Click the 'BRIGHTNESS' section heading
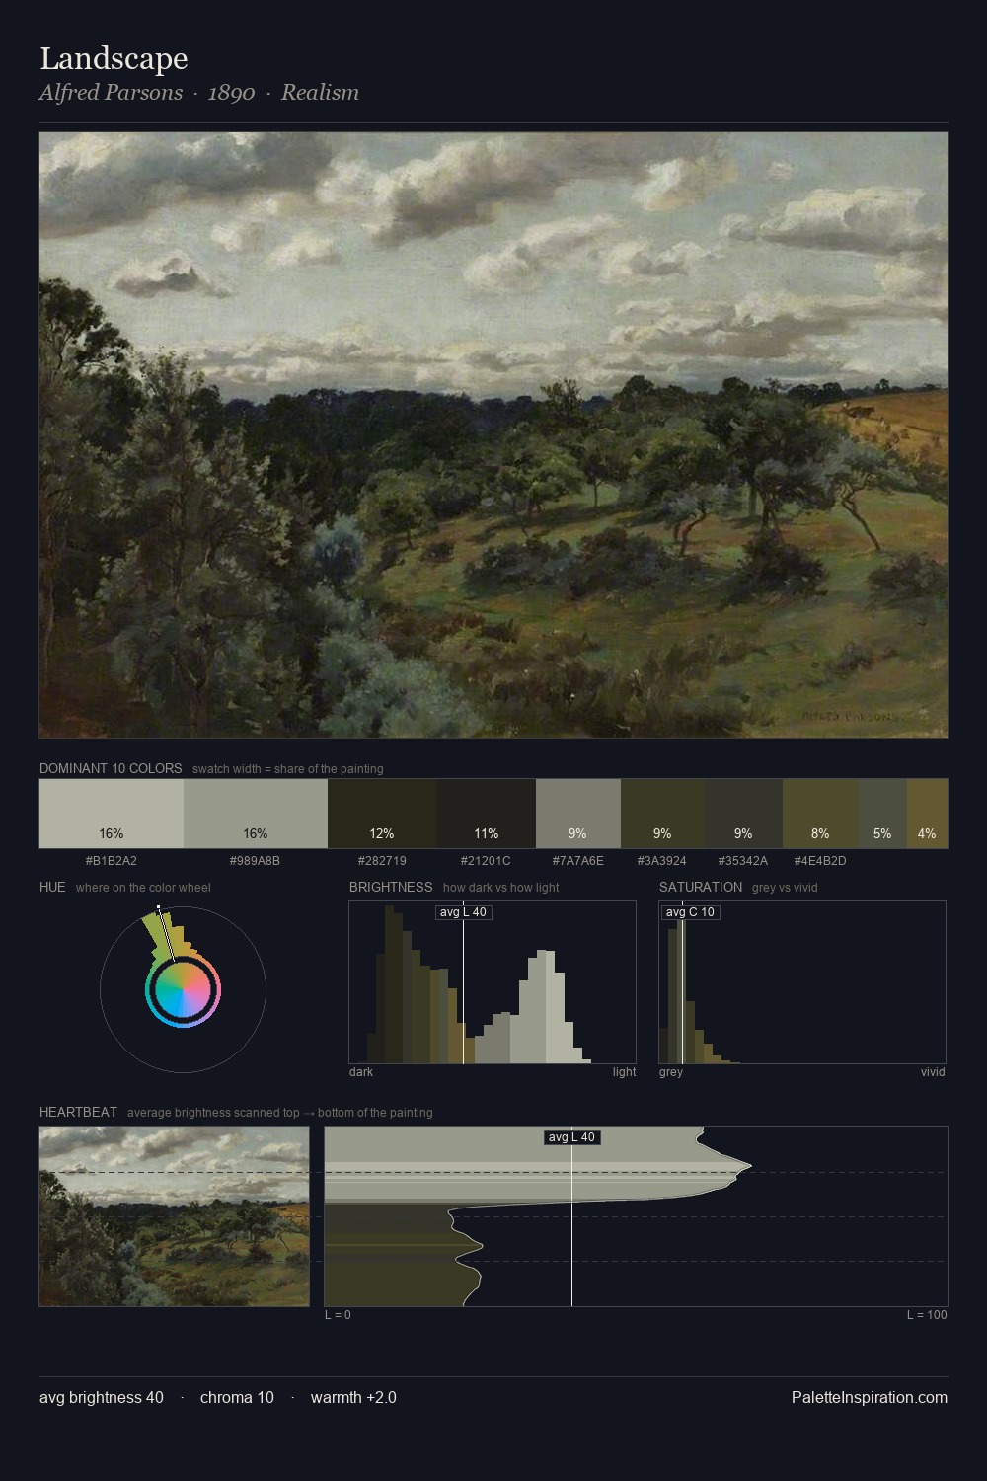This screenshot has width=987, height=1481. (x=391, y=887)
